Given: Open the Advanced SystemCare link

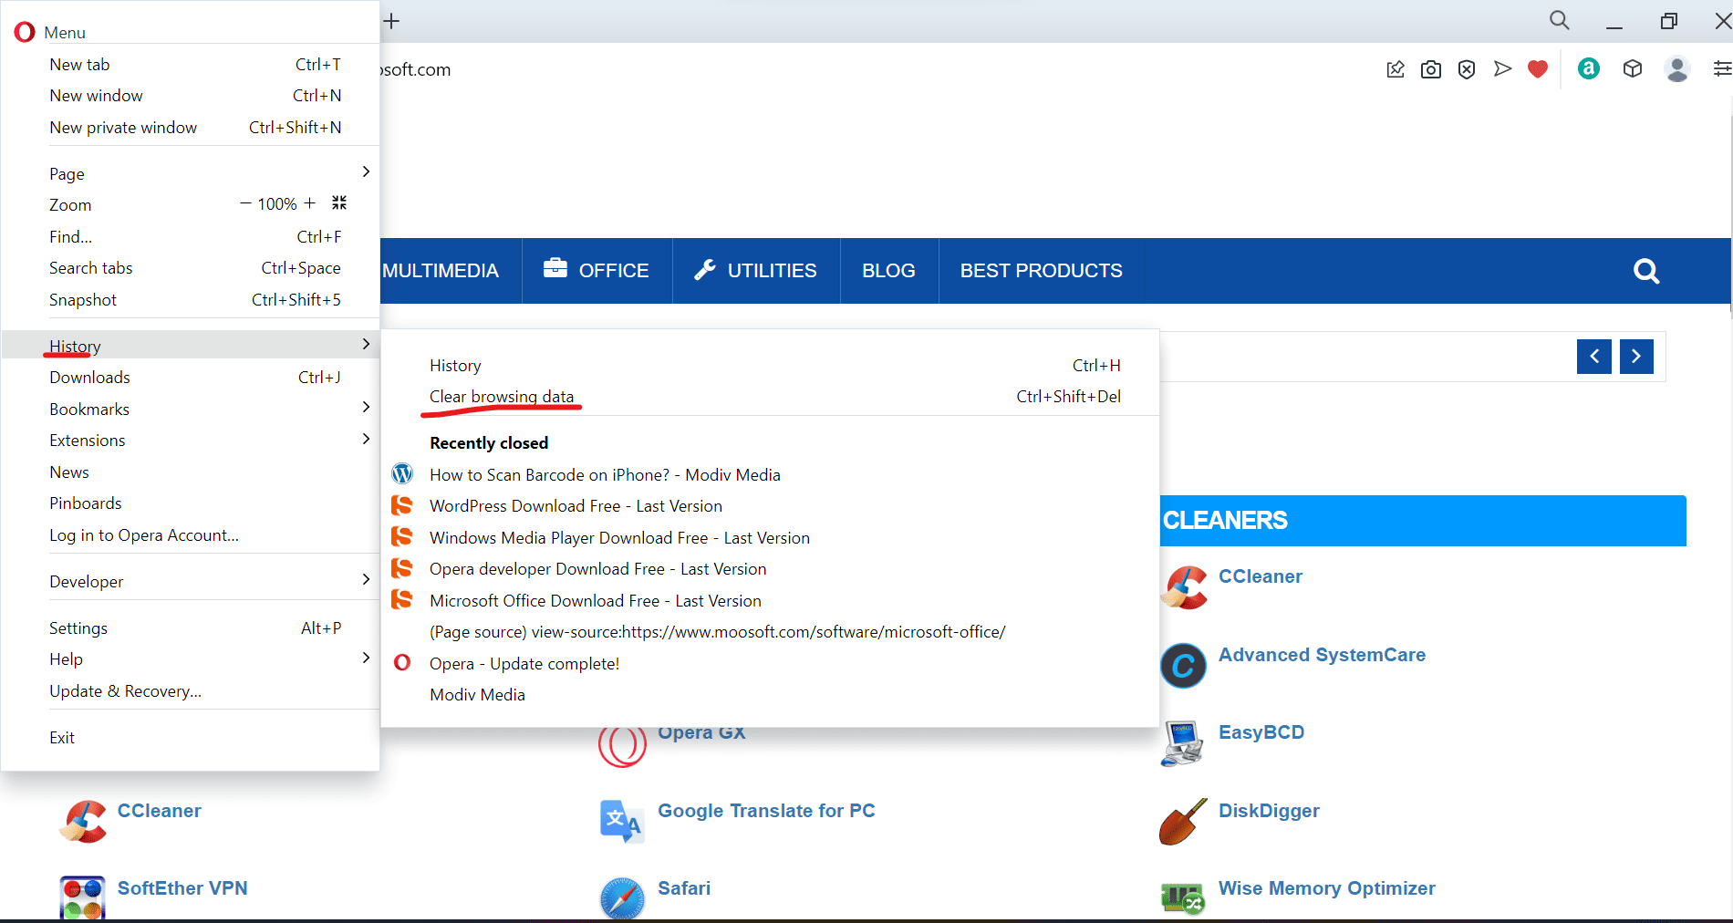Looking at the screenshot, I should (1322, 655).
